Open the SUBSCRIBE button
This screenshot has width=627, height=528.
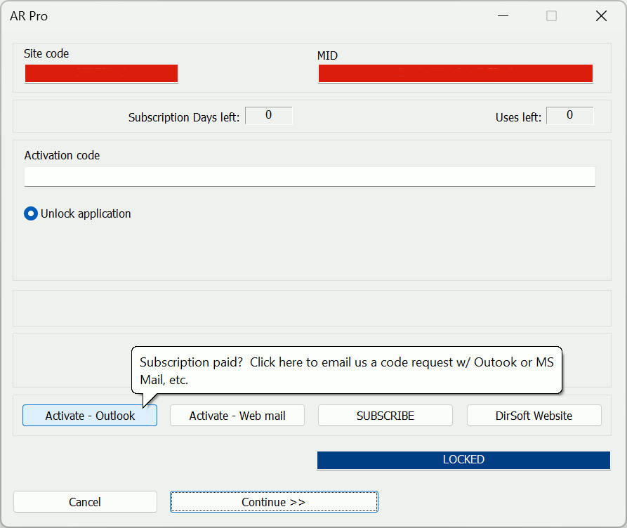pos(385,416)
